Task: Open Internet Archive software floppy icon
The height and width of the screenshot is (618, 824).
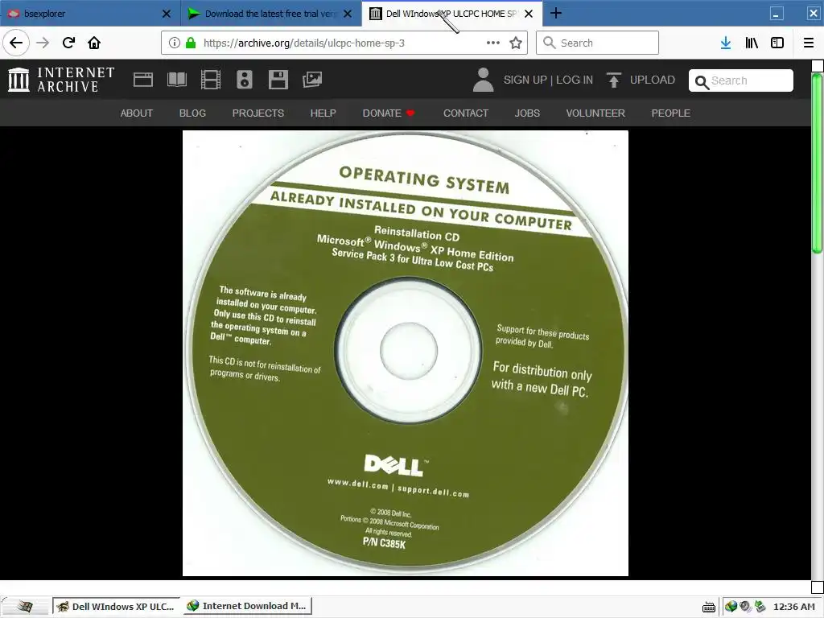Action: pyautogui.click(x=278, y=80)
